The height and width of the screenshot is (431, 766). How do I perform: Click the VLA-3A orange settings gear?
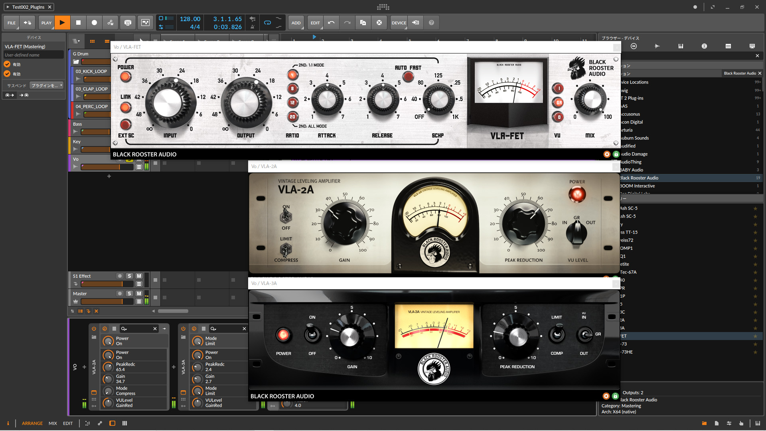point(606,396)
